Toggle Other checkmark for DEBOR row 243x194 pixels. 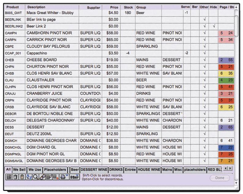204,114
